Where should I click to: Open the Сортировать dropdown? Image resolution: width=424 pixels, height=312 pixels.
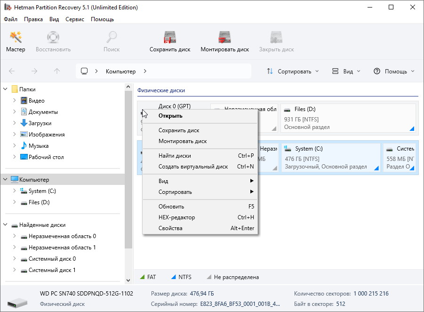tap(293, 72)
